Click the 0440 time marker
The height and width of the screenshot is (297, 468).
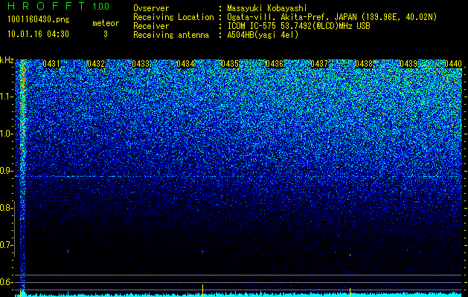pyautogui.click(x=453, y=64)
